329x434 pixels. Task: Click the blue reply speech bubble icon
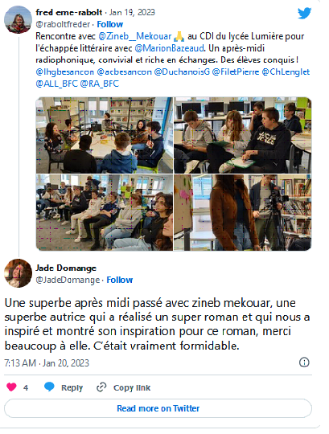49,387
